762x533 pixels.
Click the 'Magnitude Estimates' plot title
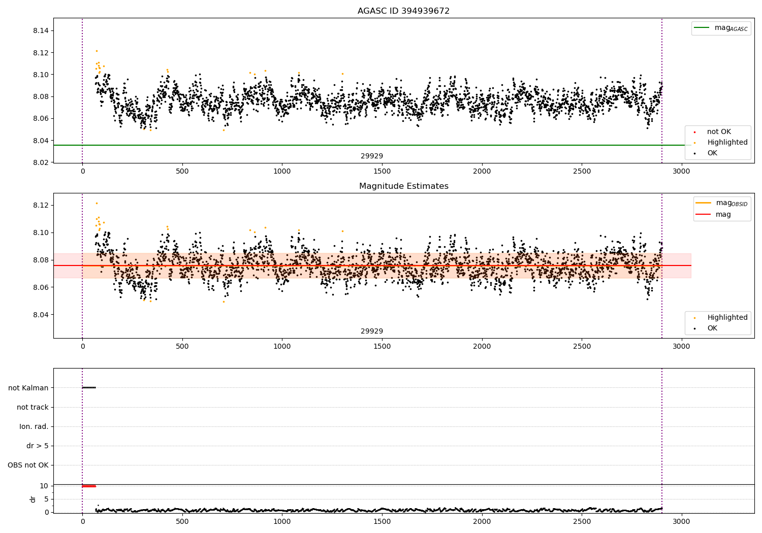coord(403,186)
